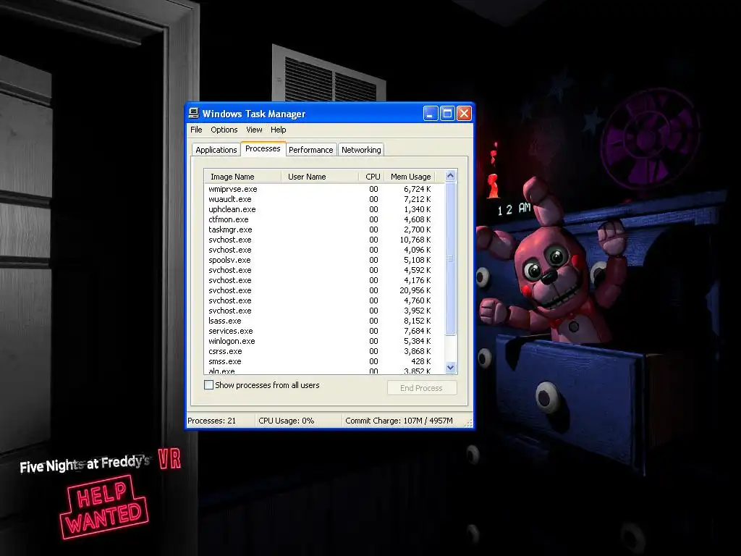
Task: Open the Networking tab
Action: [361, 150]
